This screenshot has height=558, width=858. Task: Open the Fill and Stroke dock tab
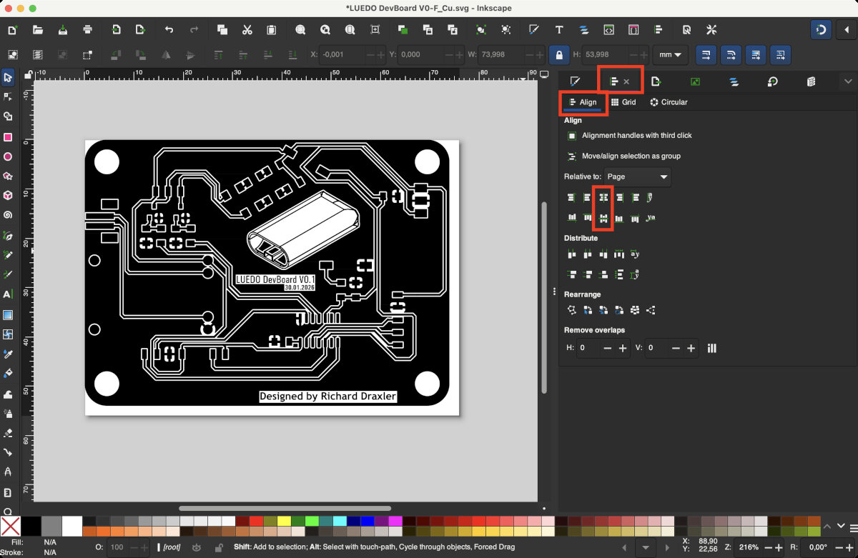pyautogui.click(x=575, y=82)
